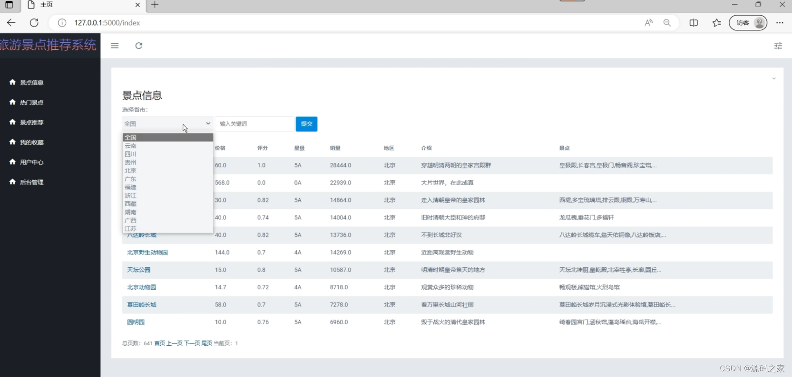Toggle the sidebar with the hamburger icon
The height and width of the screenshot is (377, 792).
click(115, 46)
